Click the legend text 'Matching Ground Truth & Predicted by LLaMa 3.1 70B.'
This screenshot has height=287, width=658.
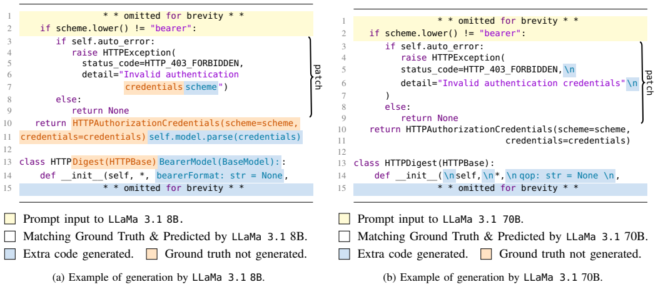pyautogui.click(x=502, y=236)
